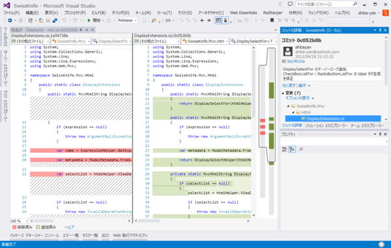Open the shiba-yan account dropdown

tap(369, 13)
